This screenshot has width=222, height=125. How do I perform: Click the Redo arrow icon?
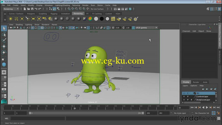pos(40,9)
